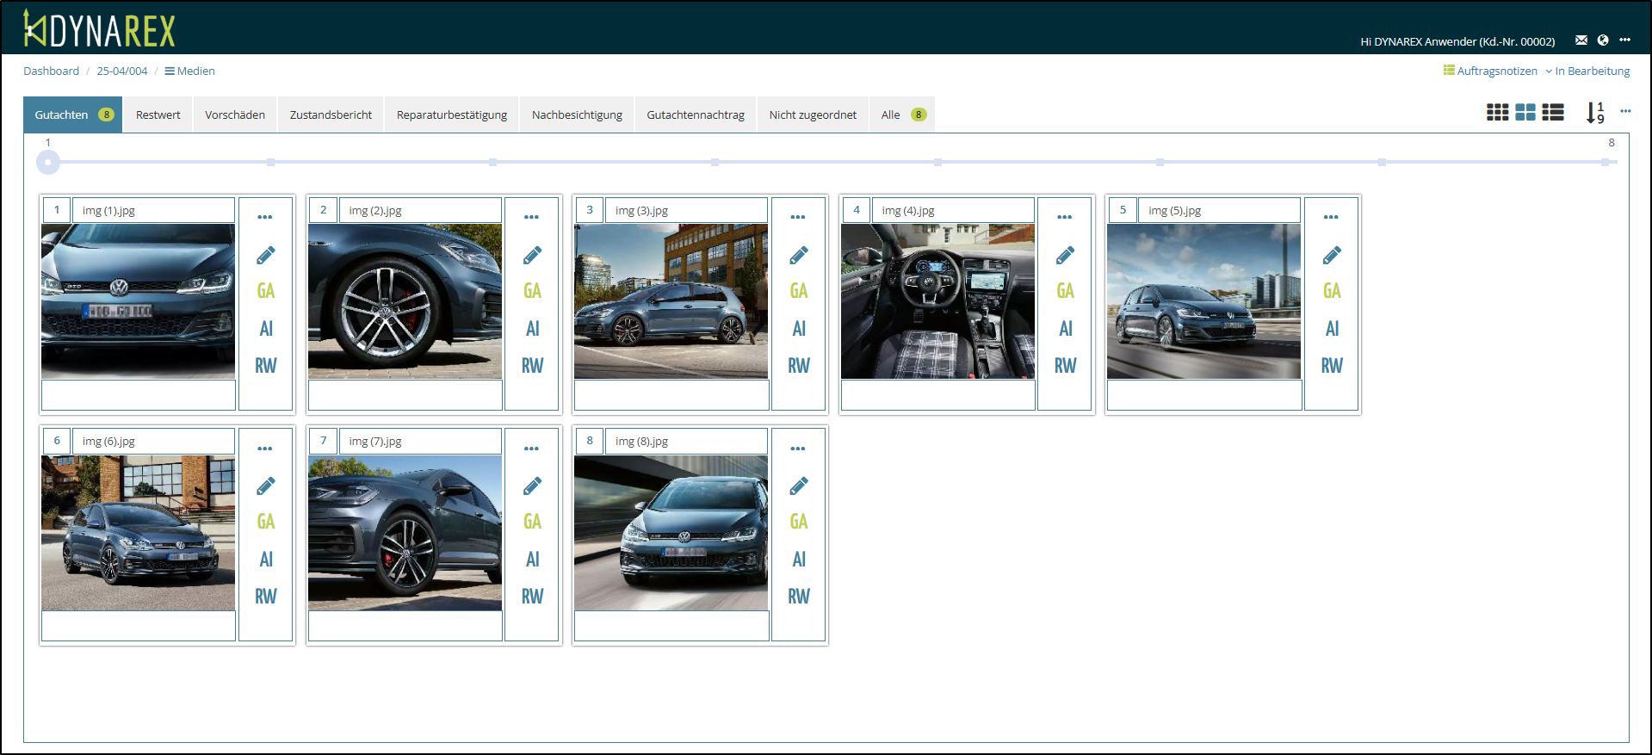This screenshot has width=1652, height=755.
Task: Toggle AI flag for img (3).jpg
Action: (x=799, y=328)
